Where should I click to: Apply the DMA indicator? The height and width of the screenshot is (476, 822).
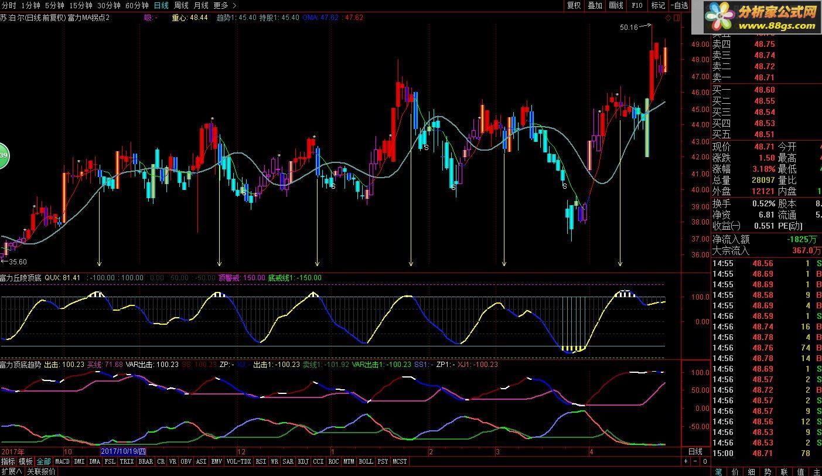pos(95,461)
